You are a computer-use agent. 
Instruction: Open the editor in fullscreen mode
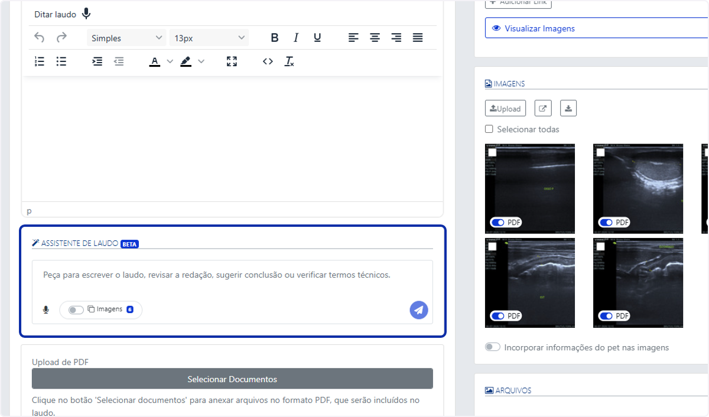pos(232,61)
